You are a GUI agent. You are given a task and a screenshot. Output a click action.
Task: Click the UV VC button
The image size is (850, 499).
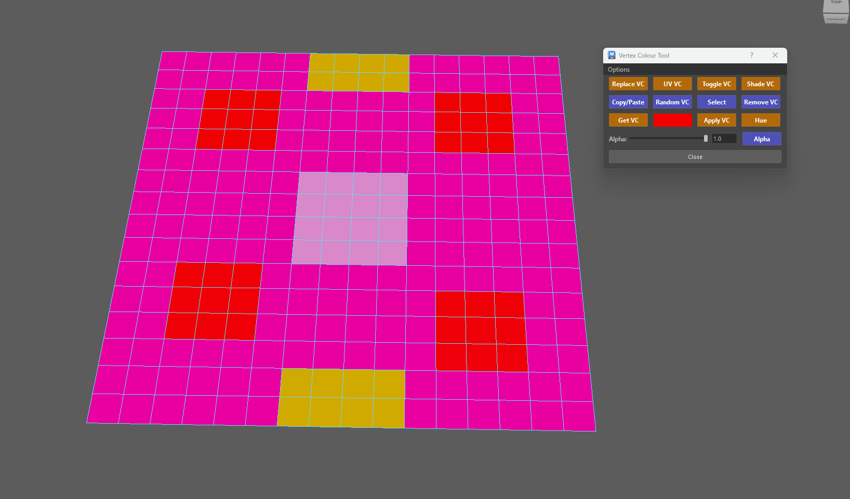[x=672, y=84]
